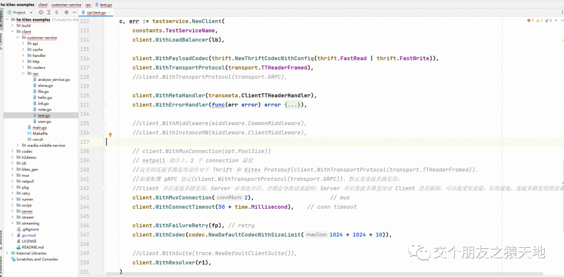The width and height of the screenshot is (564, 277).
Task: Select note.go in project tree
Action: [x=44, y=110]
